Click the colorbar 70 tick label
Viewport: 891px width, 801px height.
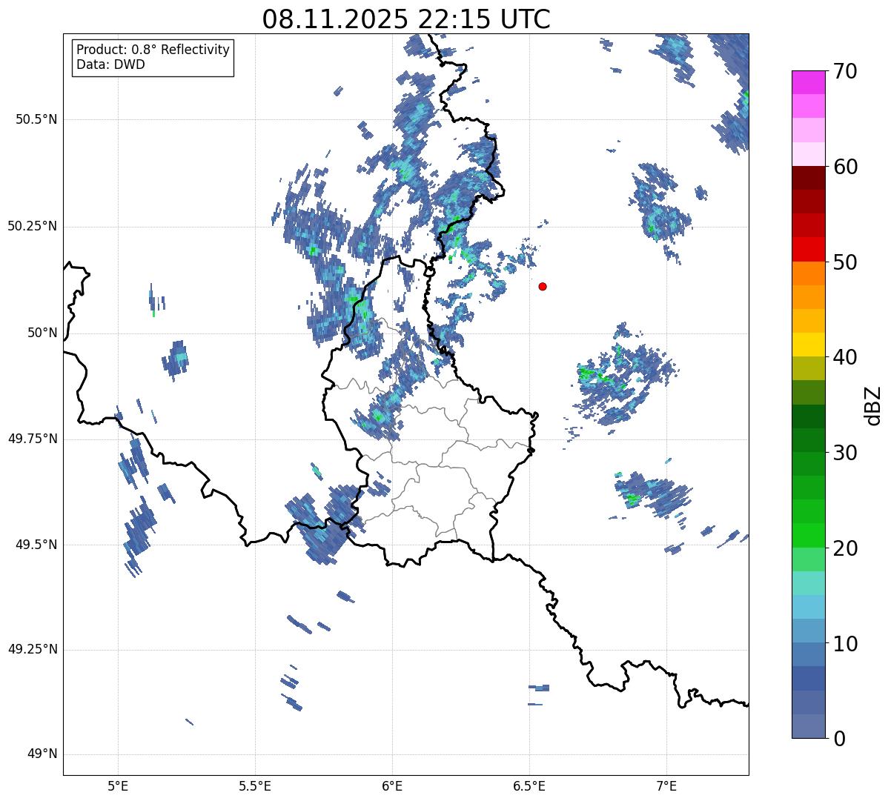coord(844,71)
